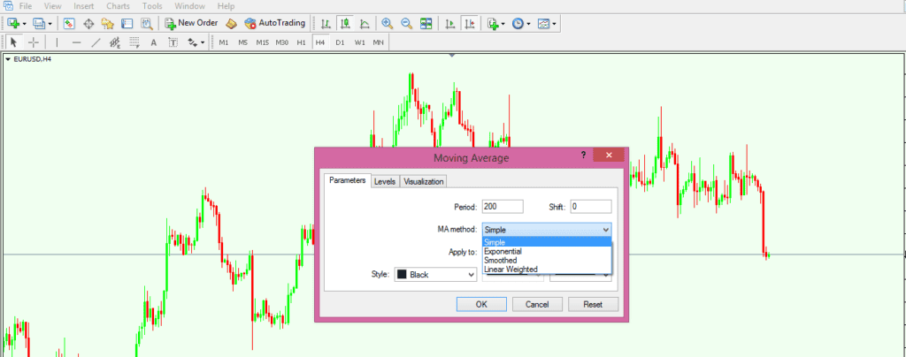Click the New Chart icon
This screenshot has height=357, width=906.
pyautogui.click(x=13, y=24)
